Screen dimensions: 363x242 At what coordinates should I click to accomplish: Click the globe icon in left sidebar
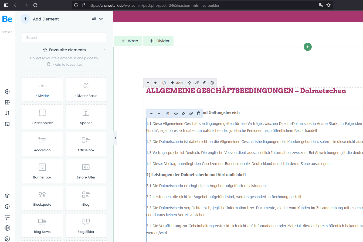tap(7, 228)
